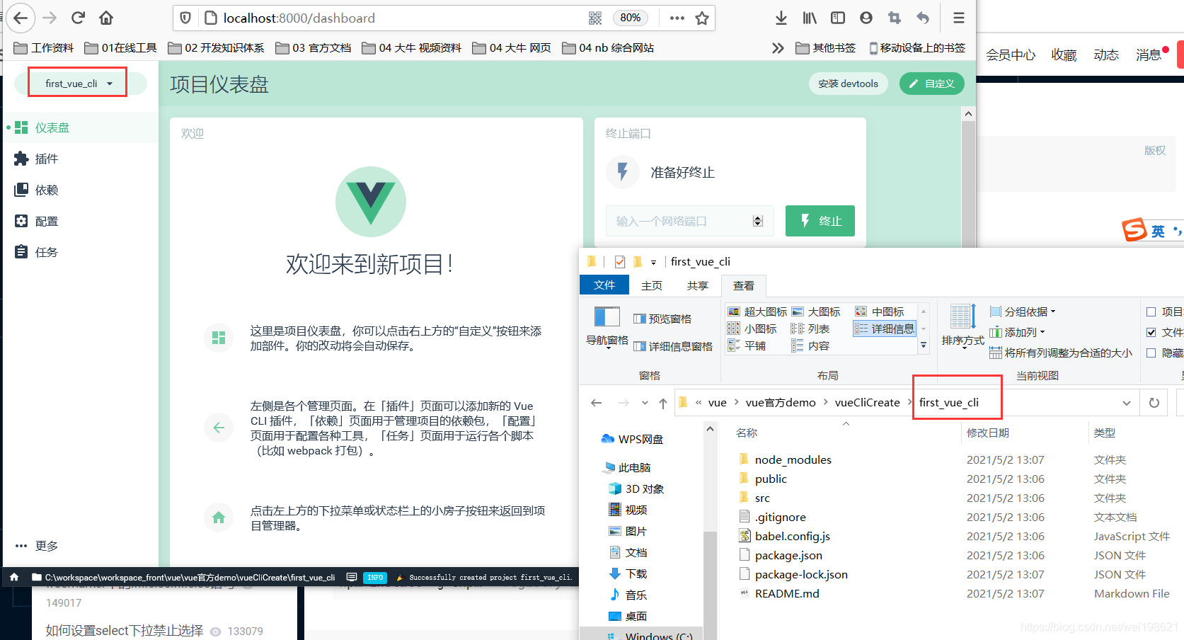This screenshot has width=1184, height=640.
Task: Select 详细信息 layout view
Action: coord(885,328)
